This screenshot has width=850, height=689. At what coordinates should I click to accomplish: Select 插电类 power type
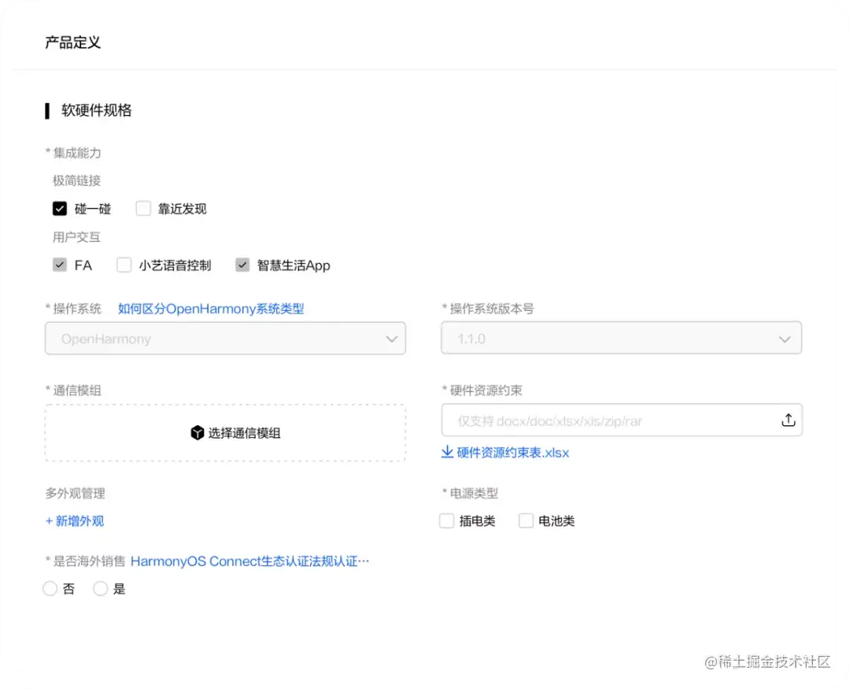pos(447,520)
